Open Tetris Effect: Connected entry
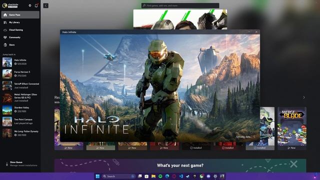This screenshot has height=180, width=320. 20,85
